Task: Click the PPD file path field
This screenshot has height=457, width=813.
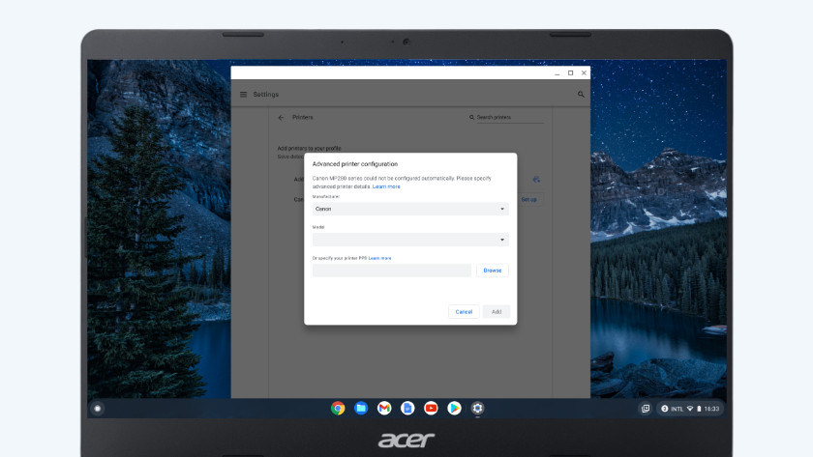Action: (392, 271)
